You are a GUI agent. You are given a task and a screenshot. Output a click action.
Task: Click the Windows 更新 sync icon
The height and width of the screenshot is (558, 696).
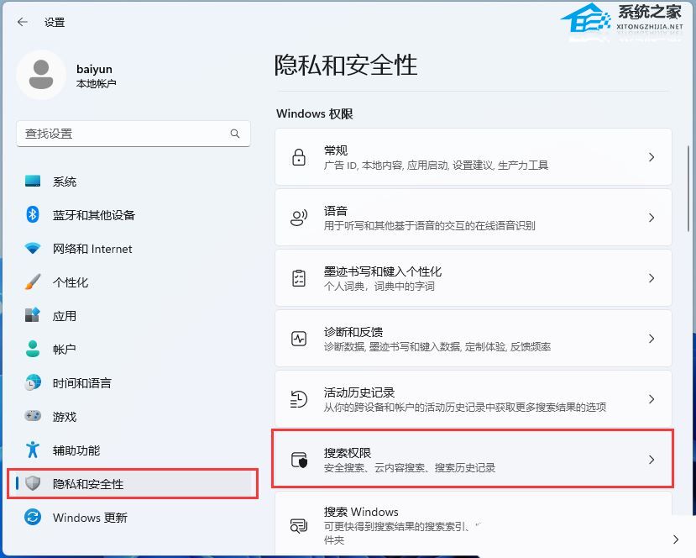pyautogui.click(x=33, y=517)
